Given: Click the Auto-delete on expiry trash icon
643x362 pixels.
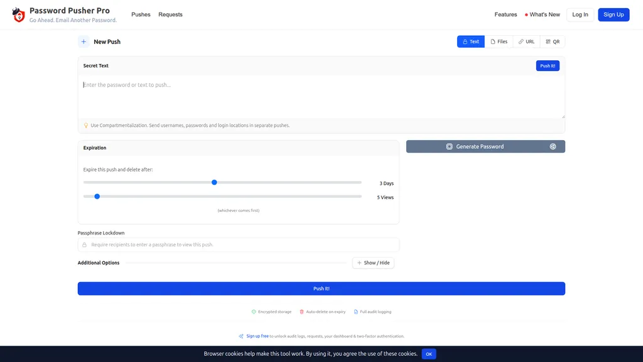Looking at the screenshot, I should click(301, 312).
